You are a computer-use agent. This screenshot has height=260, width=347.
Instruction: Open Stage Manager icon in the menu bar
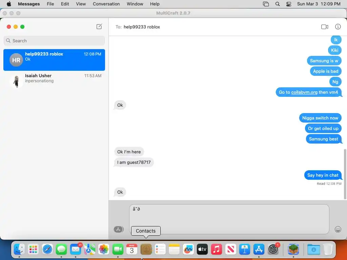(266, 4)
